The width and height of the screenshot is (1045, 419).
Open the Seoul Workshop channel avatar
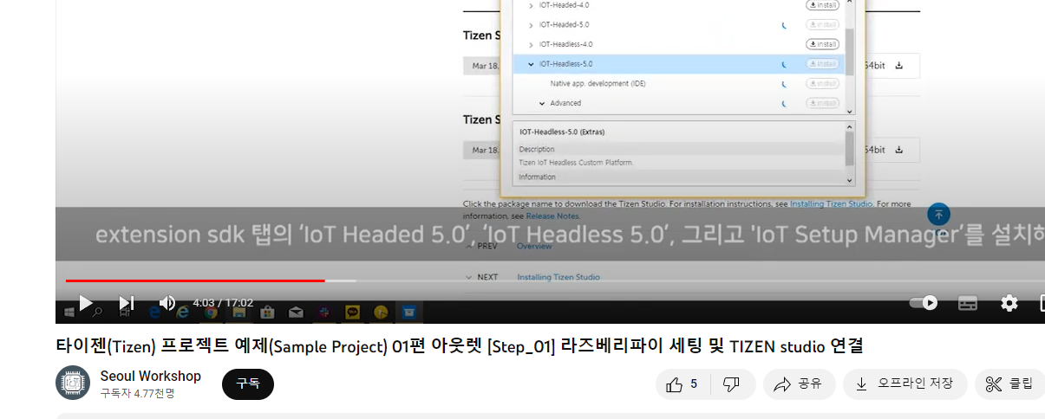click(73, 383)
